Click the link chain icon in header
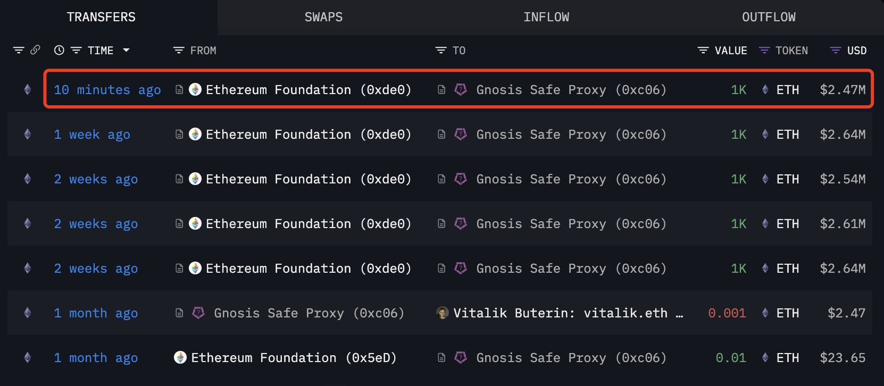Viewport: 884px width, 386px height. (35, 50)
